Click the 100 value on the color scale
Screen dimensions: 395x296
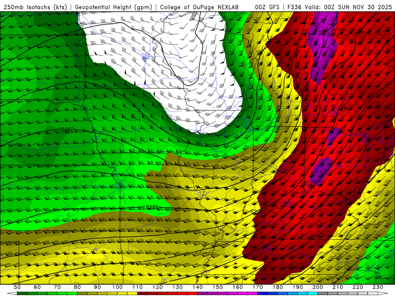tap(118, 287)
